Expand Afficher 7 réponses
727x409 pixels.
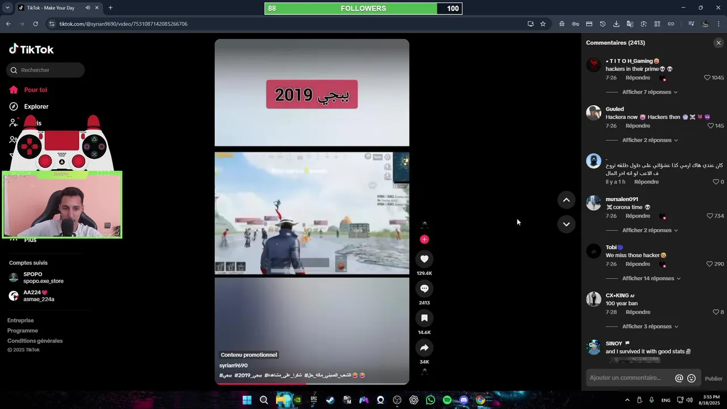649,92
